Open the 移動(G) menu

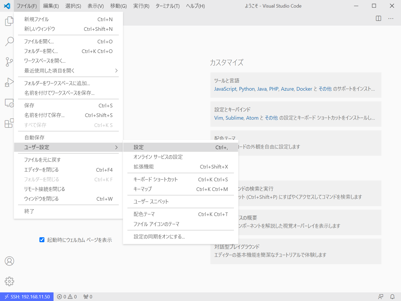coord(119,6)
